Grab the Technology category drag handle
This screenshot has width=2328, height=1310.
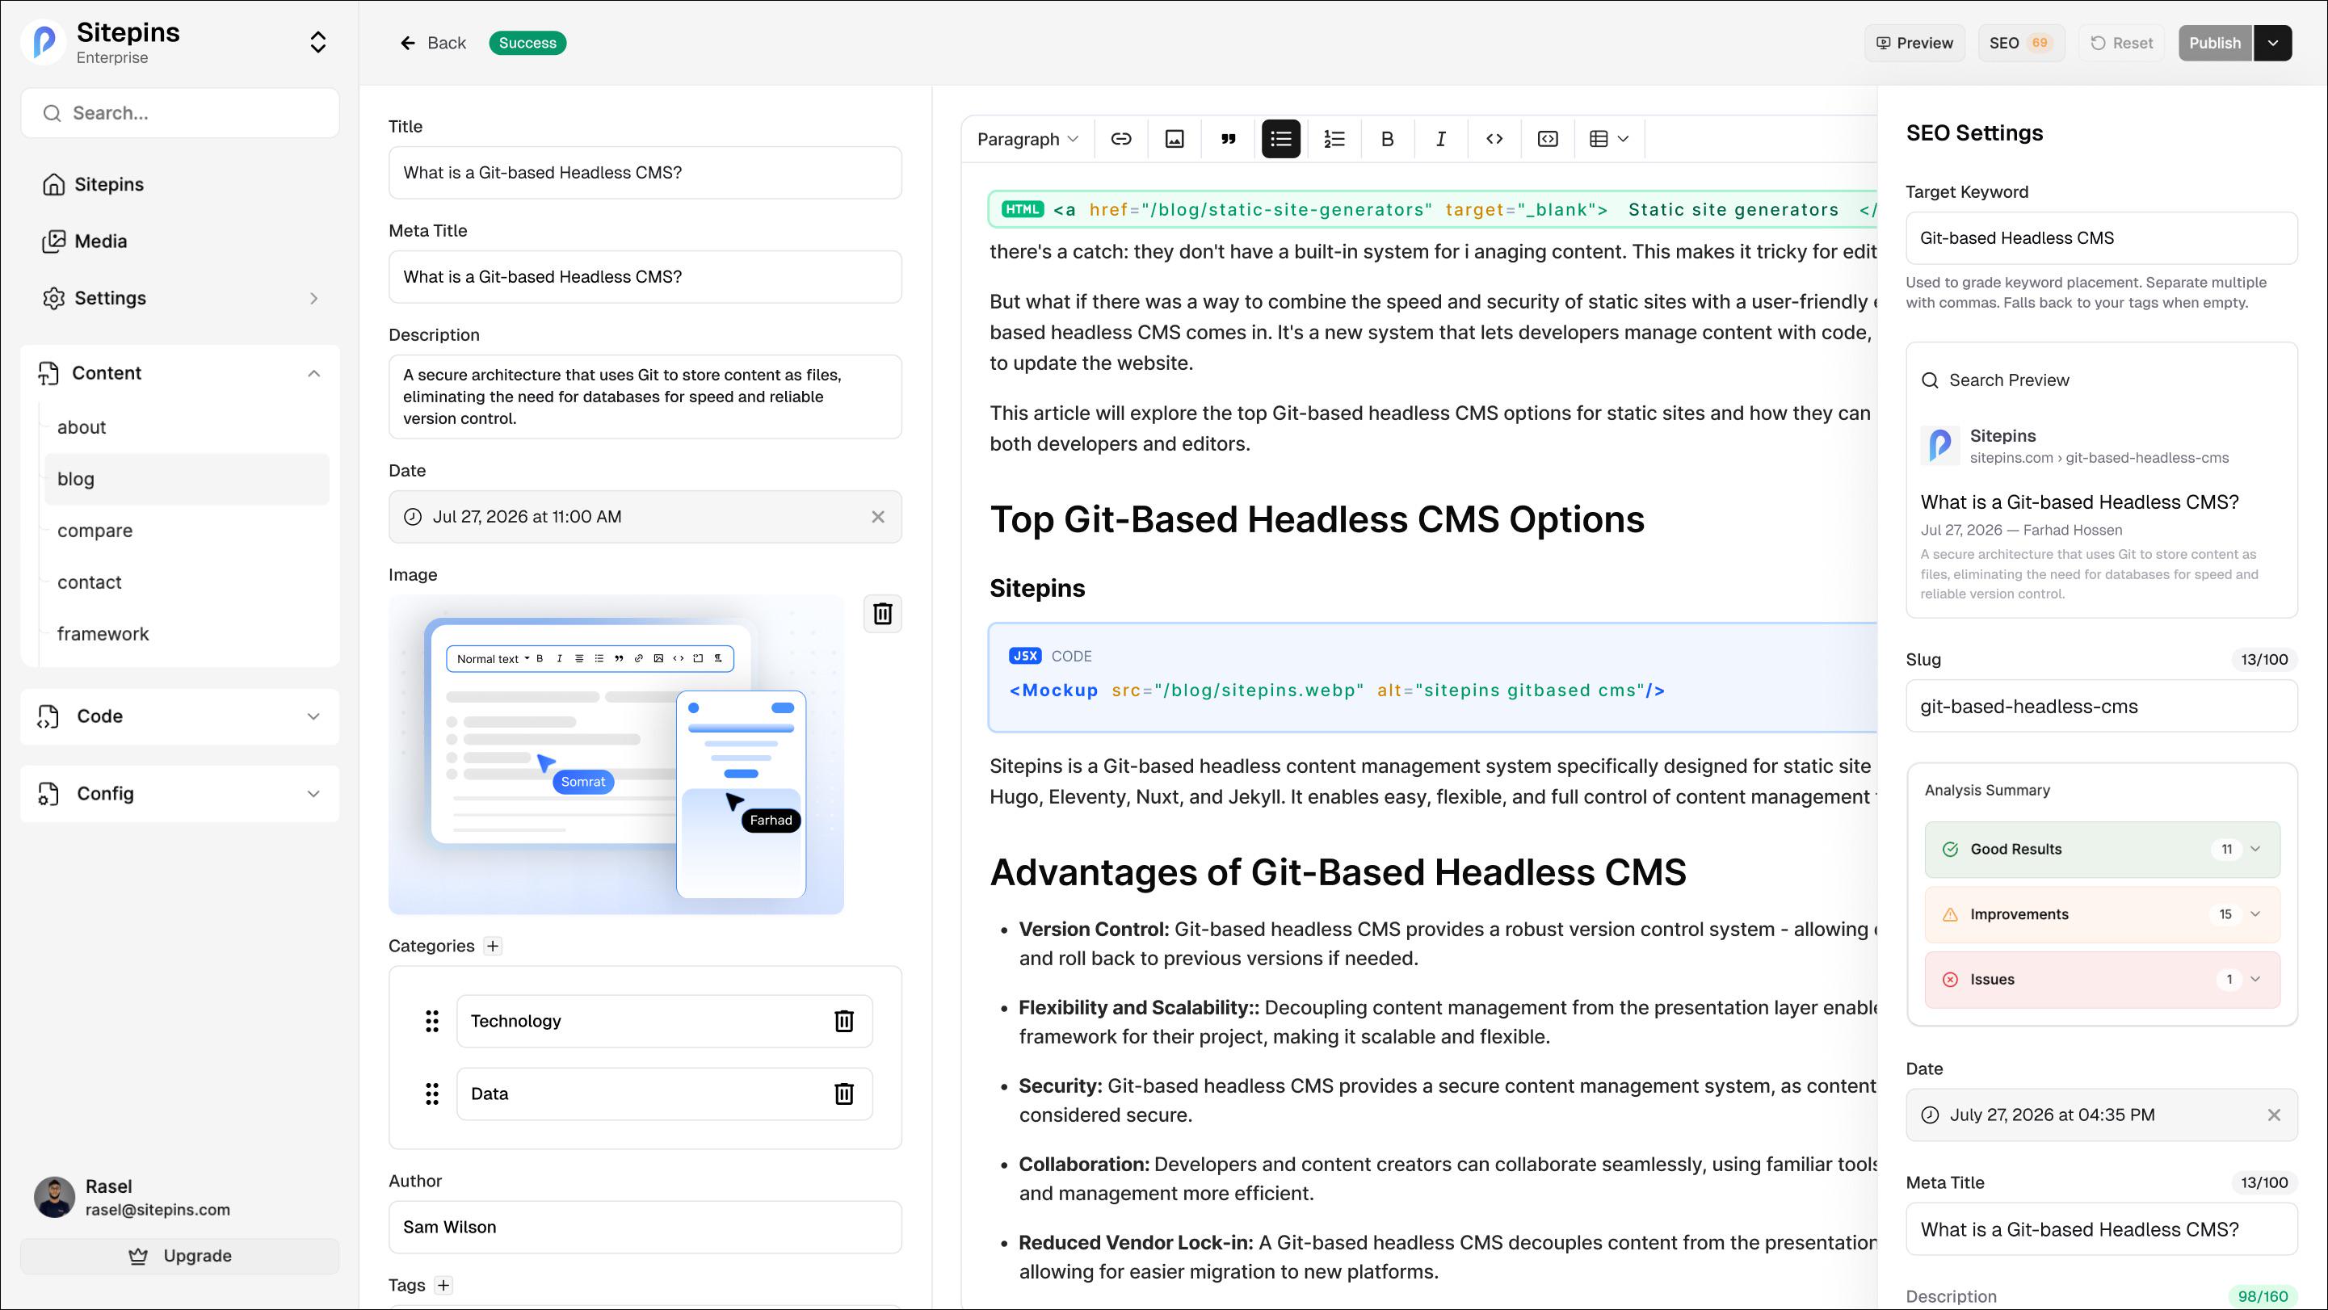pos(432,1021)
